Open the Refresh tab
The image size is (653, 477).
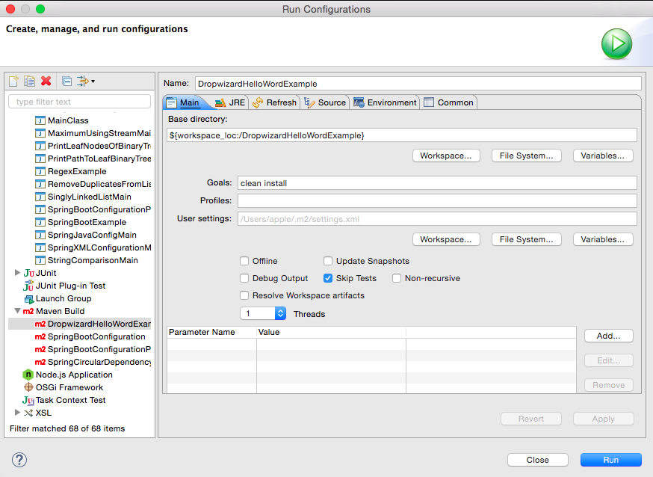[275, 102]
